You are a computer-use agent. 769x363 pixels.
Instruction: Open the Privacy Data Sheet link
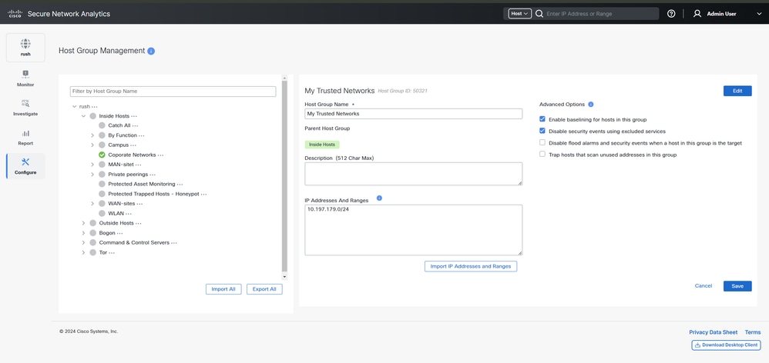[713, 332]
